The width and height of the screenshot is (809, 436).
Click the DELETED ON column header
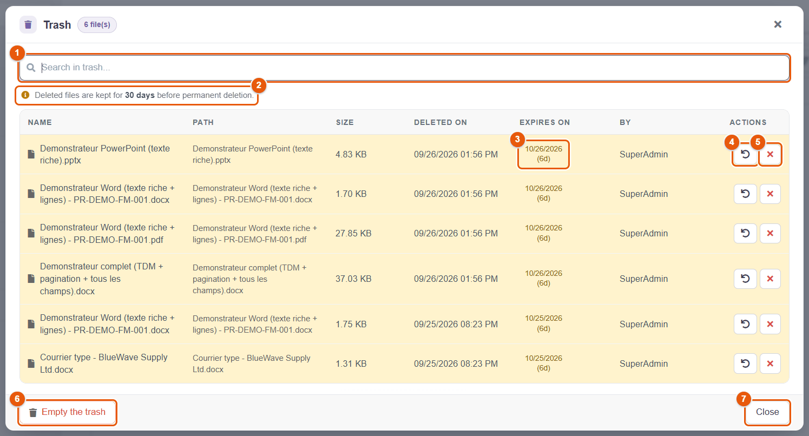coord(440,122)
